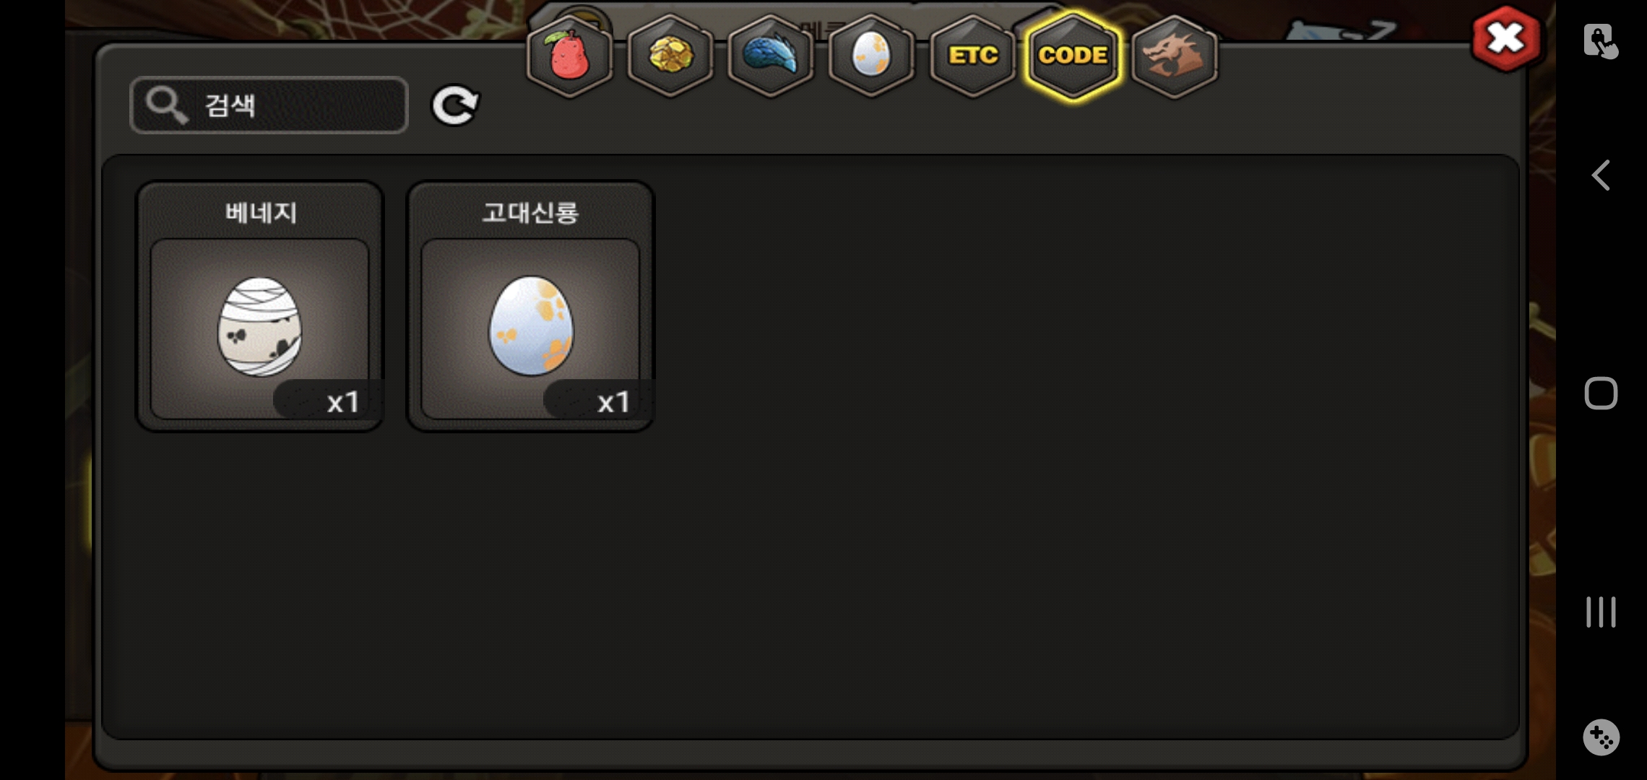Open the Android recent apps button
The image size is (1647, 780).
pos(1601,612)
